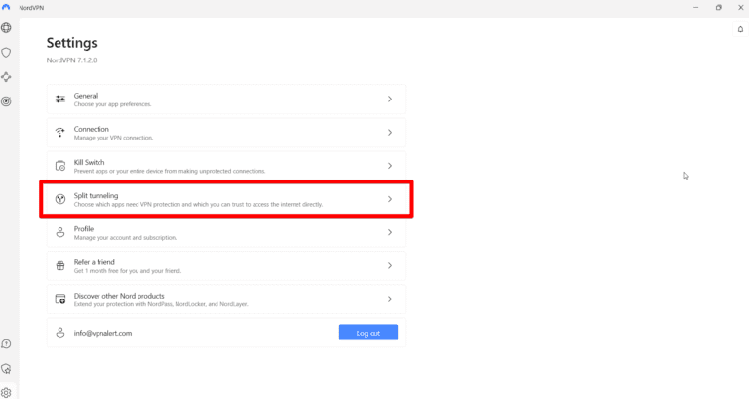Expand the Split tunneling chevron arrow
Image resolution: width=749 pixels, height=399 pixels.
pos(390,199)
